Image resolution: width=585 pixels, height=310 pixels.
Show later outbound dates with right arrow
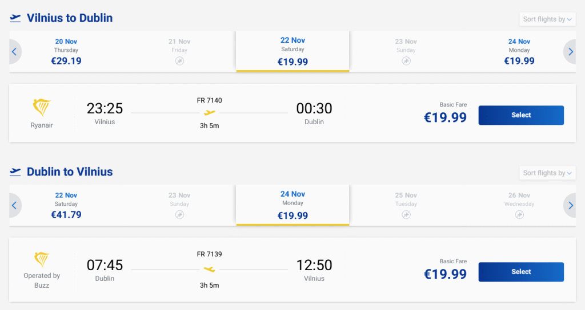571,52
